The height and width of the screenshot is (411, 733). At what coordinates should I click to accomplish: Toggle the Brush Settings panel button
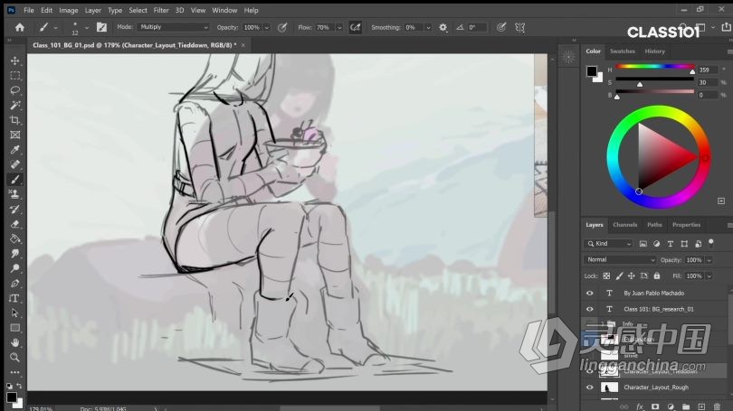tap(101, 27)
